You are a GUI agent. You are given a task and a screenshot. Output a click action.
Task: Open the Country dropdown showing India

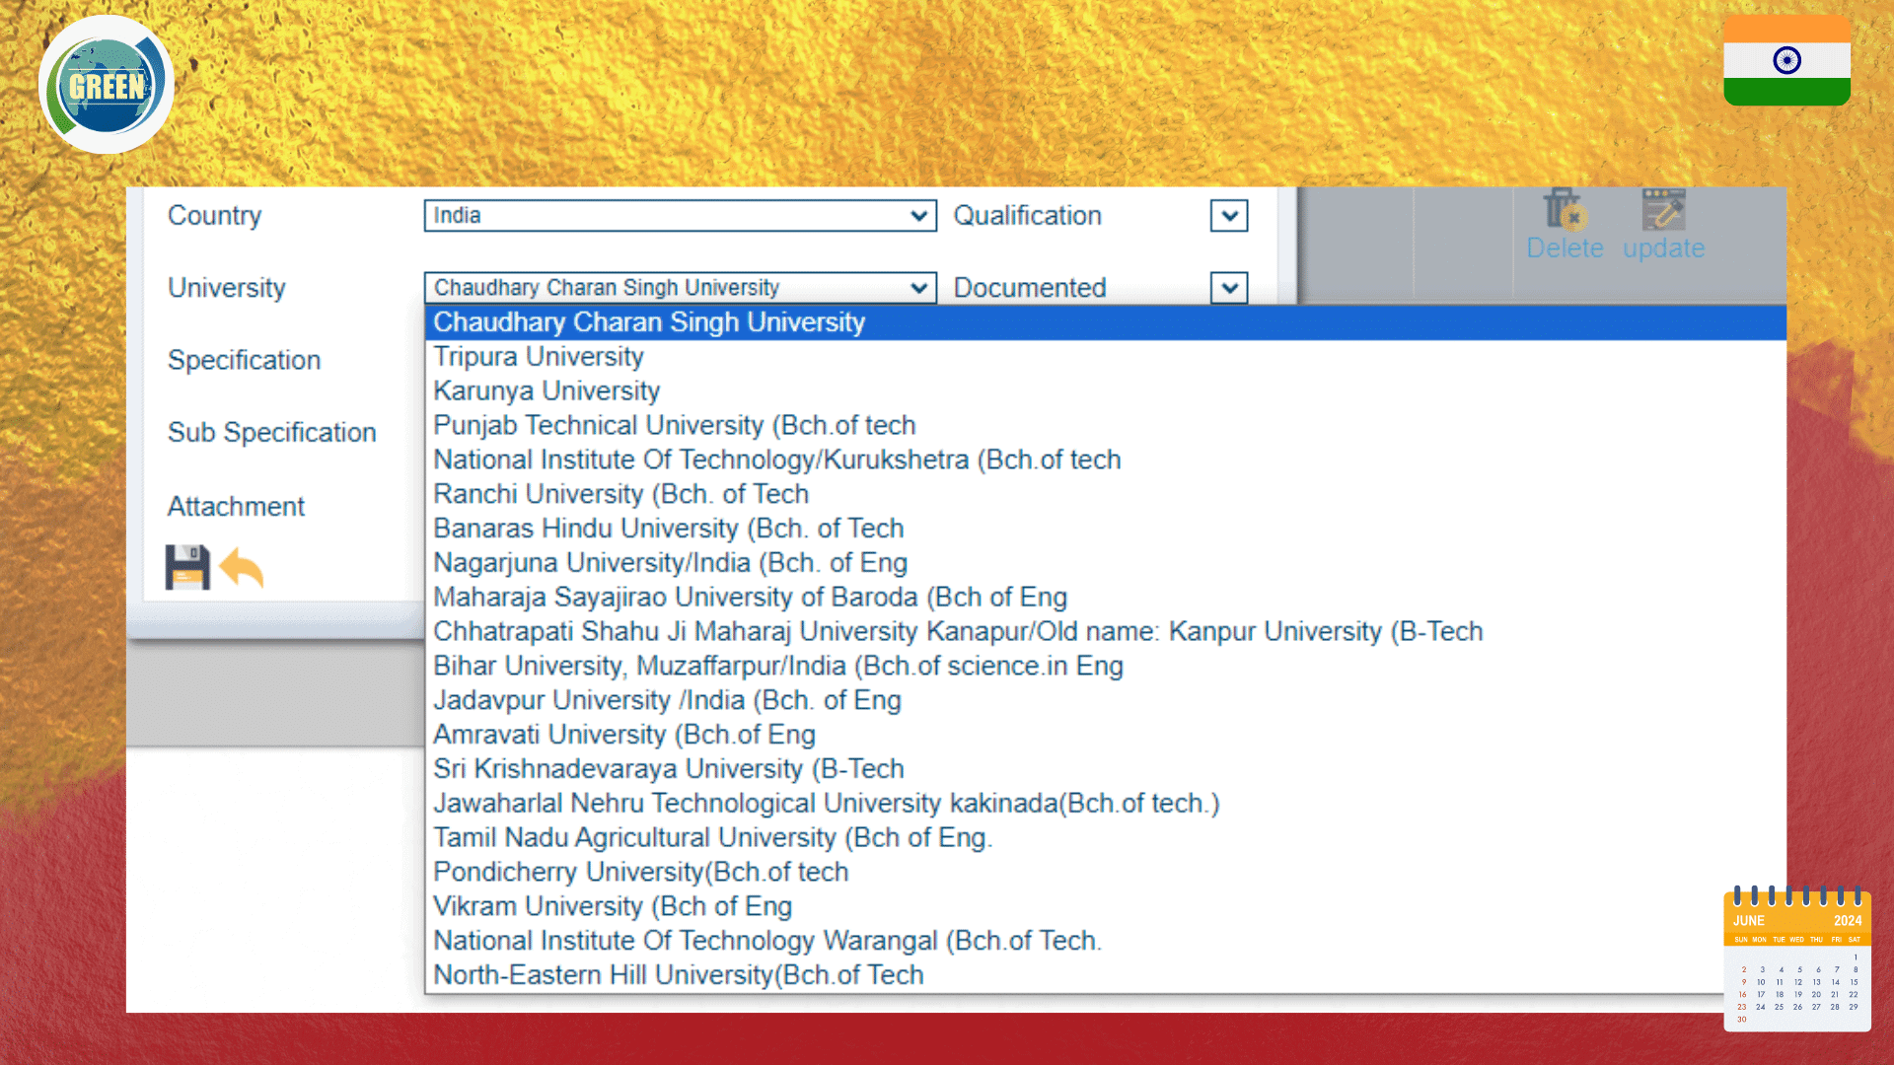(680, 216)
